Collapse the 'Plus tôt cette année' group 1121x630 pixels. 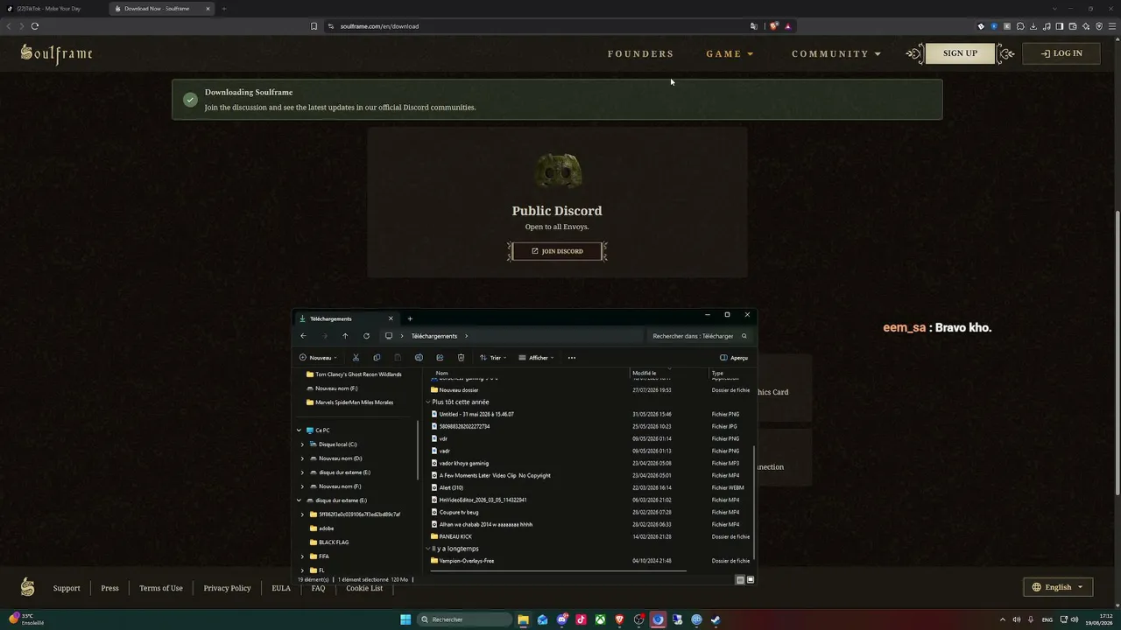(428, 402)
